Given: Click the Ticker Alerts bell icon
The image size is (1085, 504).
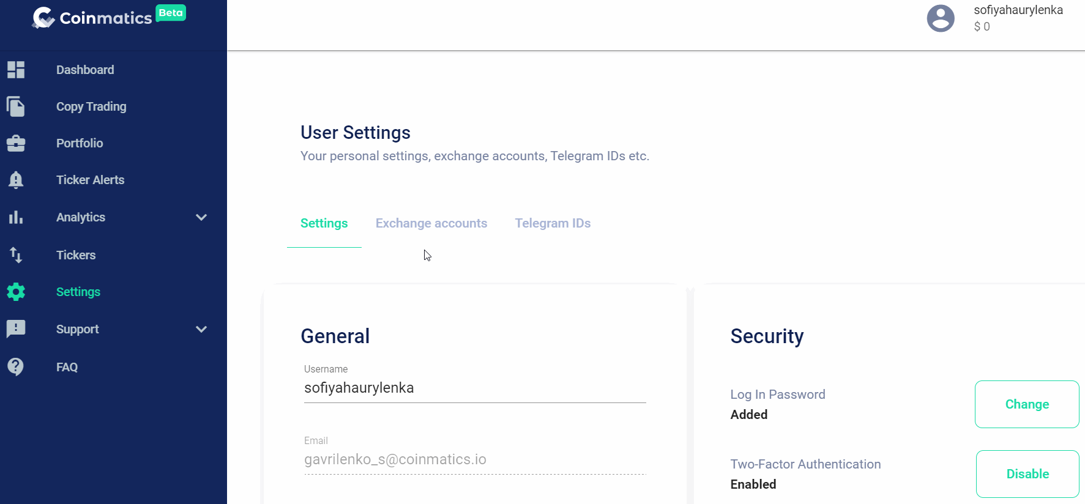Looking at the screenshot, I should (16, 180).
